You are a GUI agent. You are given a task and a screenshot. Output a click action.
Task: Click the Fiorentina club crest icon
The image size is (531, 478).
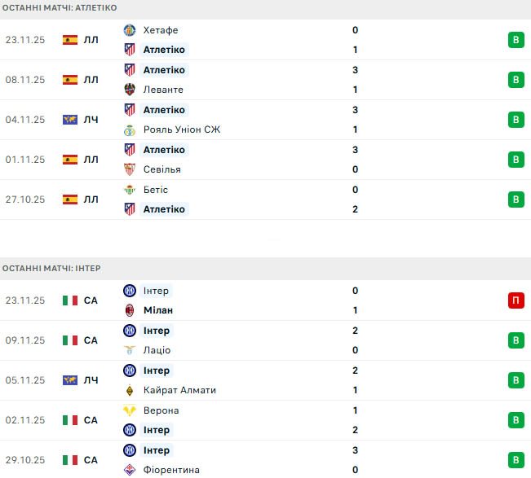coord(129,470)
